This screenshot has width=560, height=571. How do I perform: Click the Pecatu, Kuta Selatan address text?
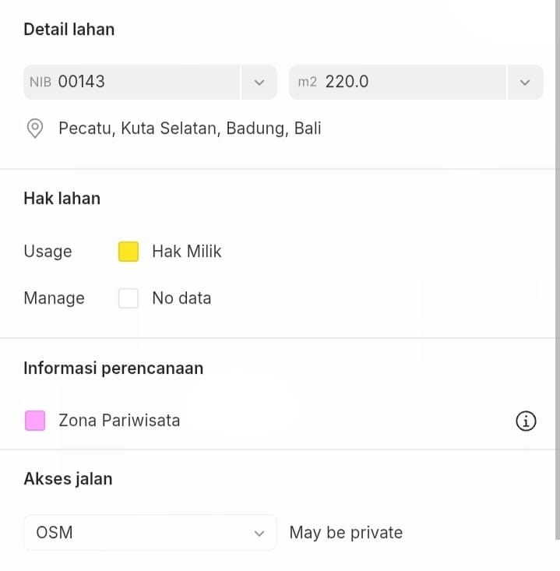(x=189, y=129)
